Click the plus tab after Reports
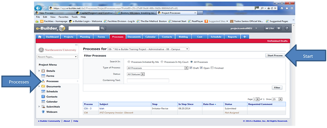Viewport: 327px width, 128px height. click(245, 37)
